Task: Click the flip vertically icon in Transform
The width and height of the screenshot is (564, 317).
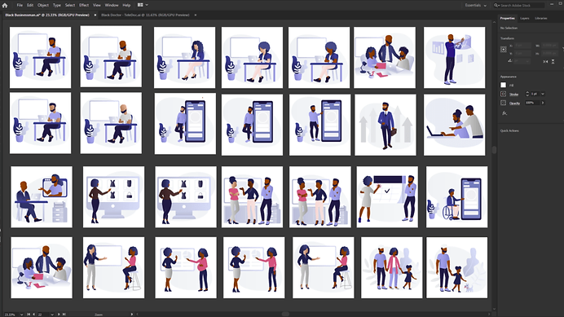Action: [x=553, y=62]
